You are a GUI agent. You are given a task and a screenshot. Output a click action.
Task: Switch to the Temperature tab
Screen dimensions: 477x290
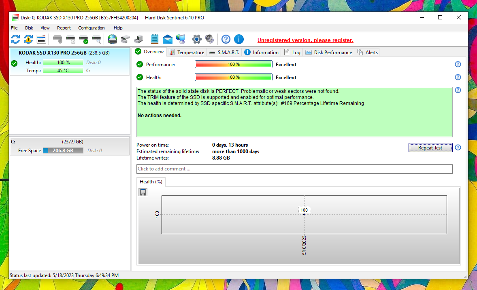point(187,53)
